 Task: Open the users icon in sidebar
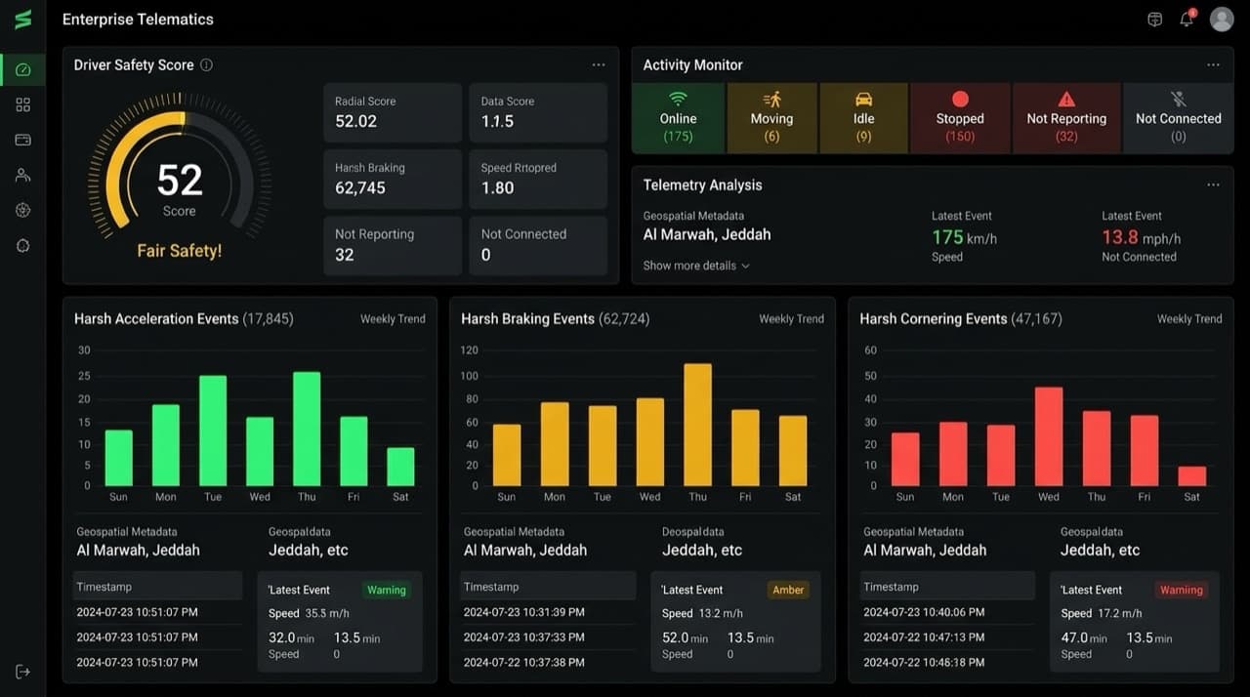tap(22, 175)
